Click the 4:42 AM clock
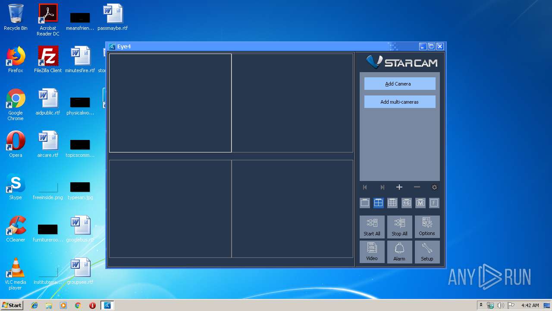The image size is (552, 311). (530, 305)
